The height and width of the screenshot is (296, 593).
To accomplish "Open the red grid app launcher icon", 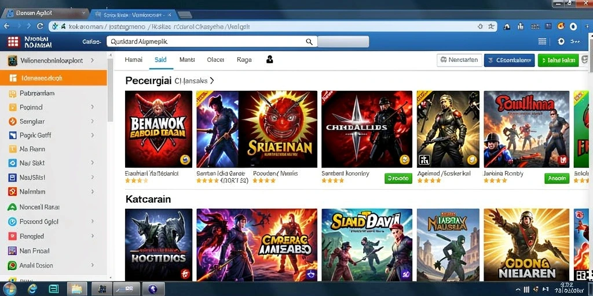I will (x=13, y=42).
